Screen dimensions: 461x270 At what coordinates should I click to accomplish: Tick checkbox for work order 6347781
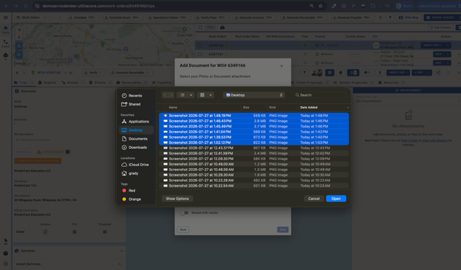tap(200, 54)
